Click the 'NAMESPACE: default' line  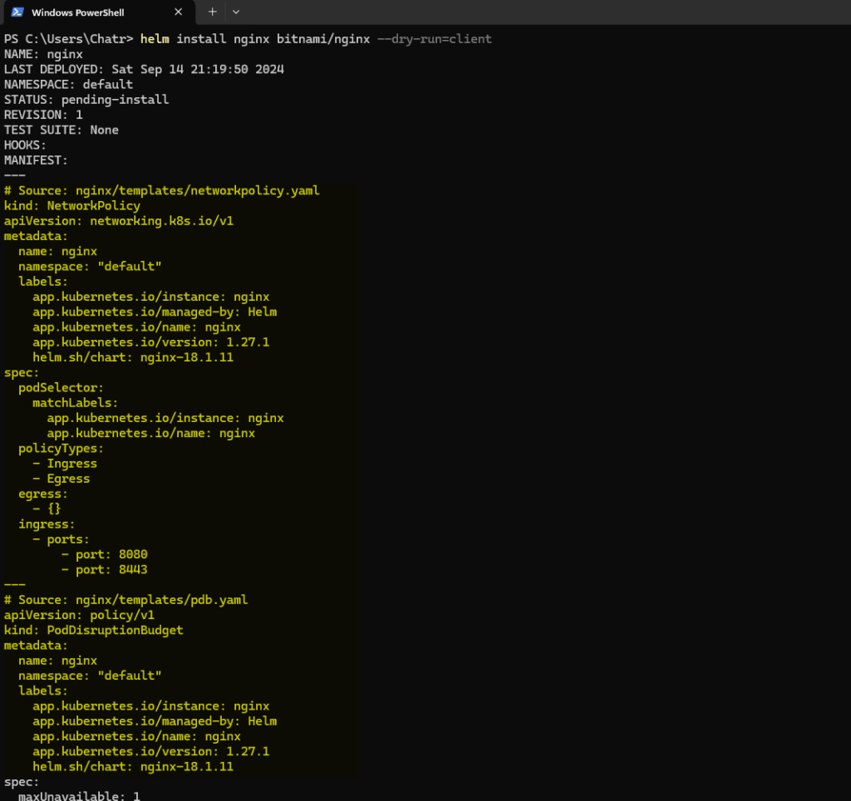point(68,85)
